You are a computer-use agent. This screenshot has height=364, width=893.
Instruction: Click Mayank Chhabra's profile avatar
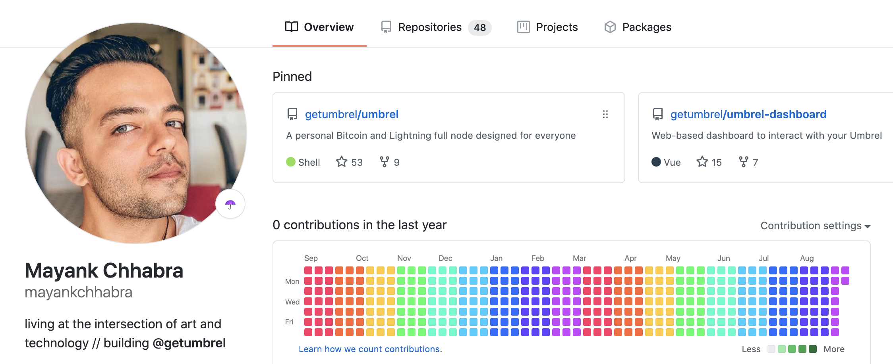point(136,133)
